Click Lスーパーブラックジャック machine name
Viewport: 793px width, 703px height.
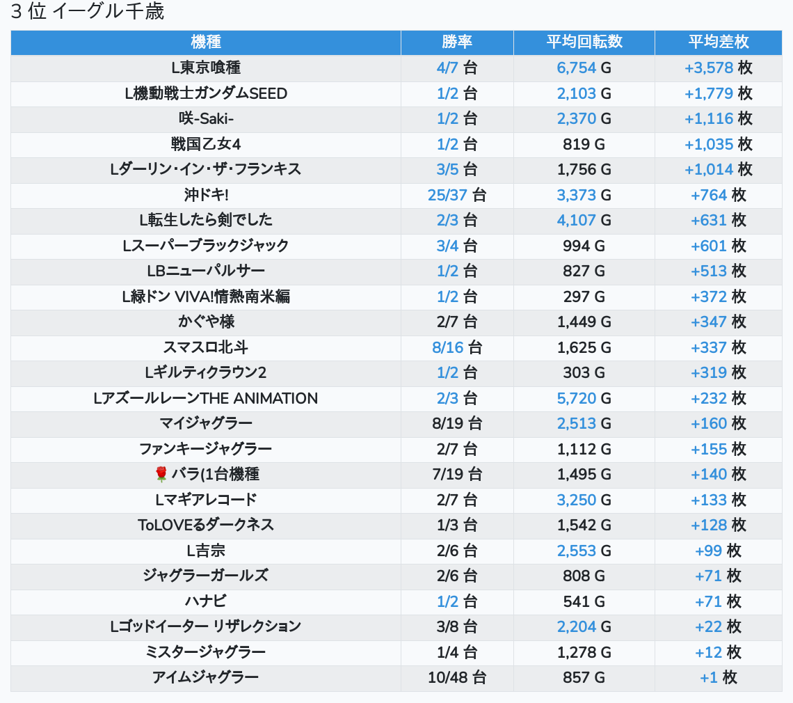(206, 246)
